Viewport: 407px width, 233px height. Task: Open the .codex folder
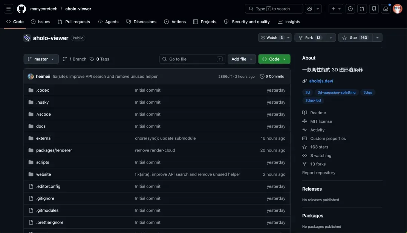pos(43,90)
